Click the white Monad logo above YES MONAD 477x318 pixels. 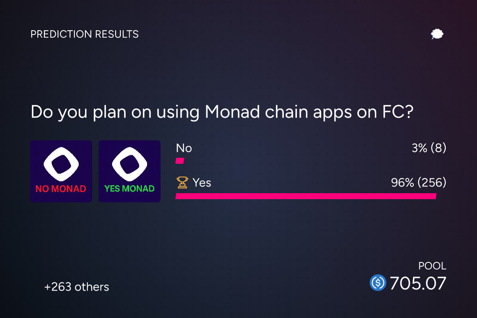(130, 163)
